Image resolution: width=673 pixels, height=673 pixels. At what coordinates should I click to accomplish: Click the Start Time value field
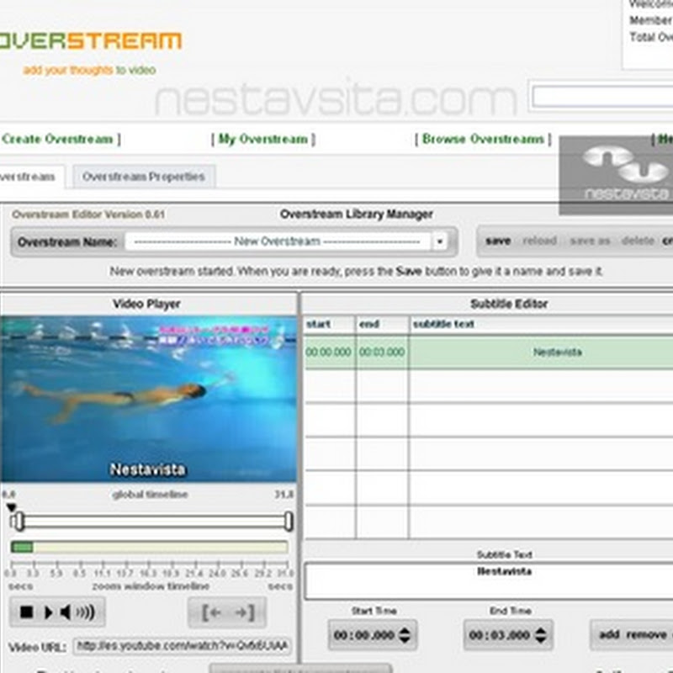(x=364, y=635)
